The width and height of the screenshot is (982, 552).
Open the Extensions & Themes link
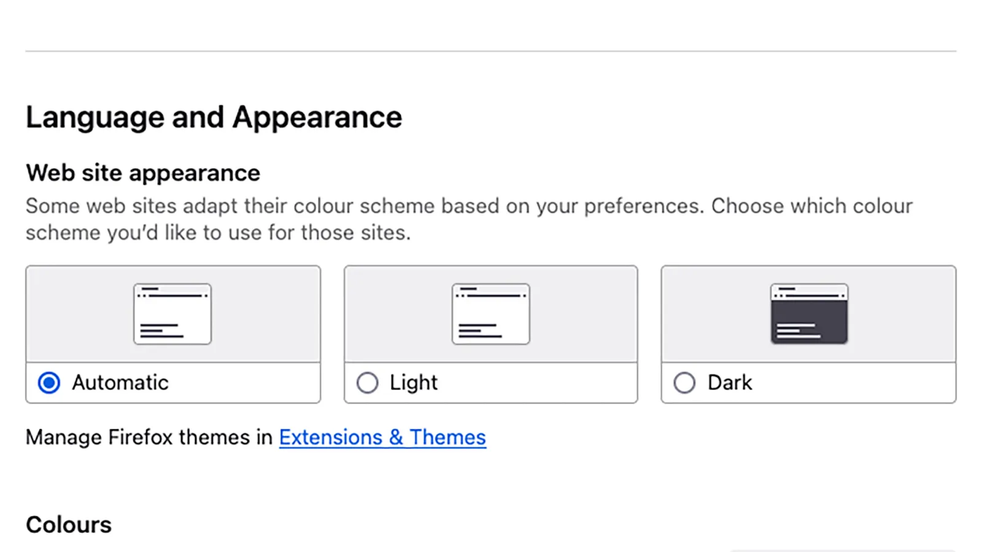[382, 437]
